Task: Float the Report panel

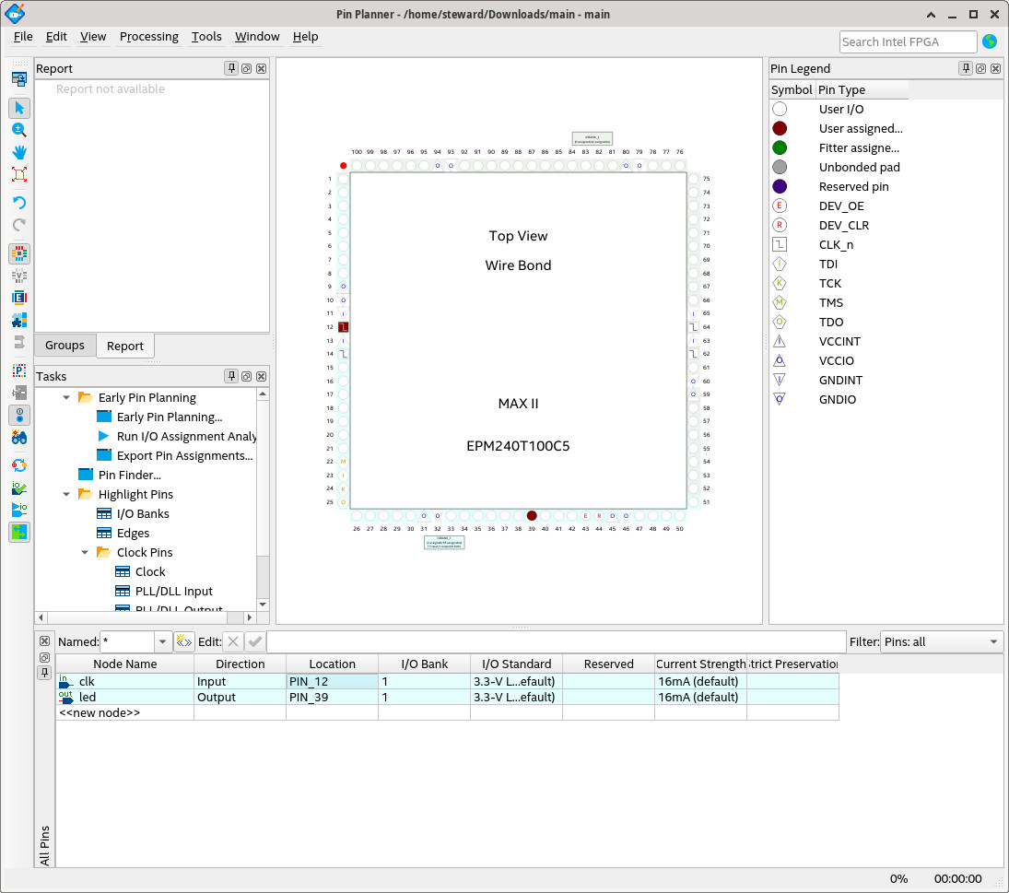Action: pos(246,68)
